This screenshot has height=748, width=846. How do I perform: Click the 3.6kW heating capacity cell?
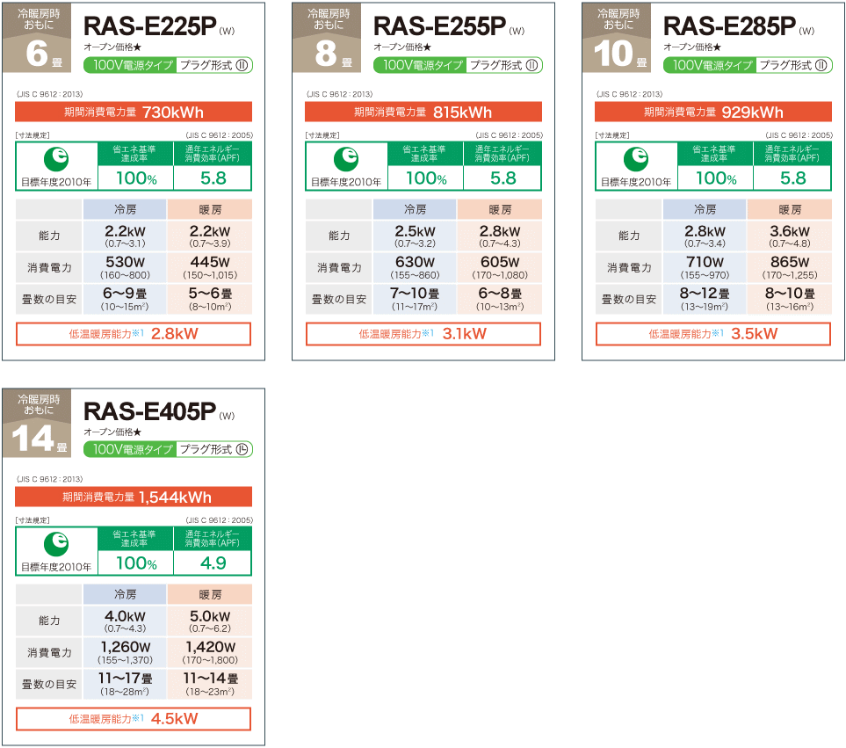790,236
